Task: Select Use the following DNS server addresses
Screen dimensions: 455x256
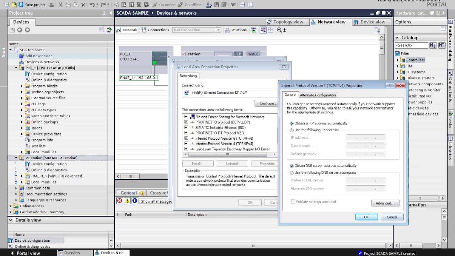Action: (292, 173)
